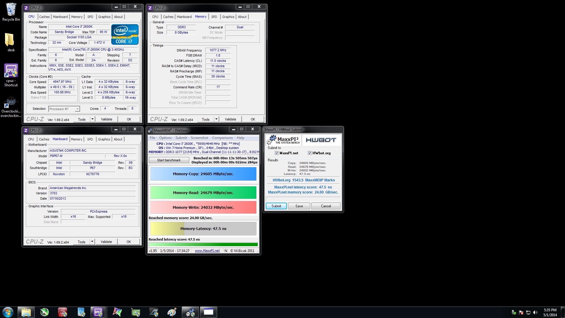Click Safely Remove Hardware tray icon

click(514, 312)
